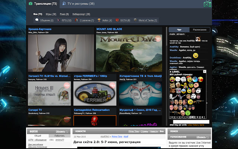This screenshot has width=238, height=149.
Task: Pick the Peter Griffin face emoticon
Action: click(x=196, y=85)
